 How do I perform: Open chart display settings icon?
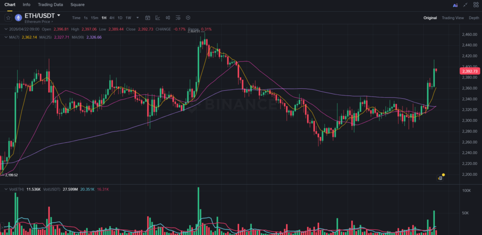tap(178, 18)
